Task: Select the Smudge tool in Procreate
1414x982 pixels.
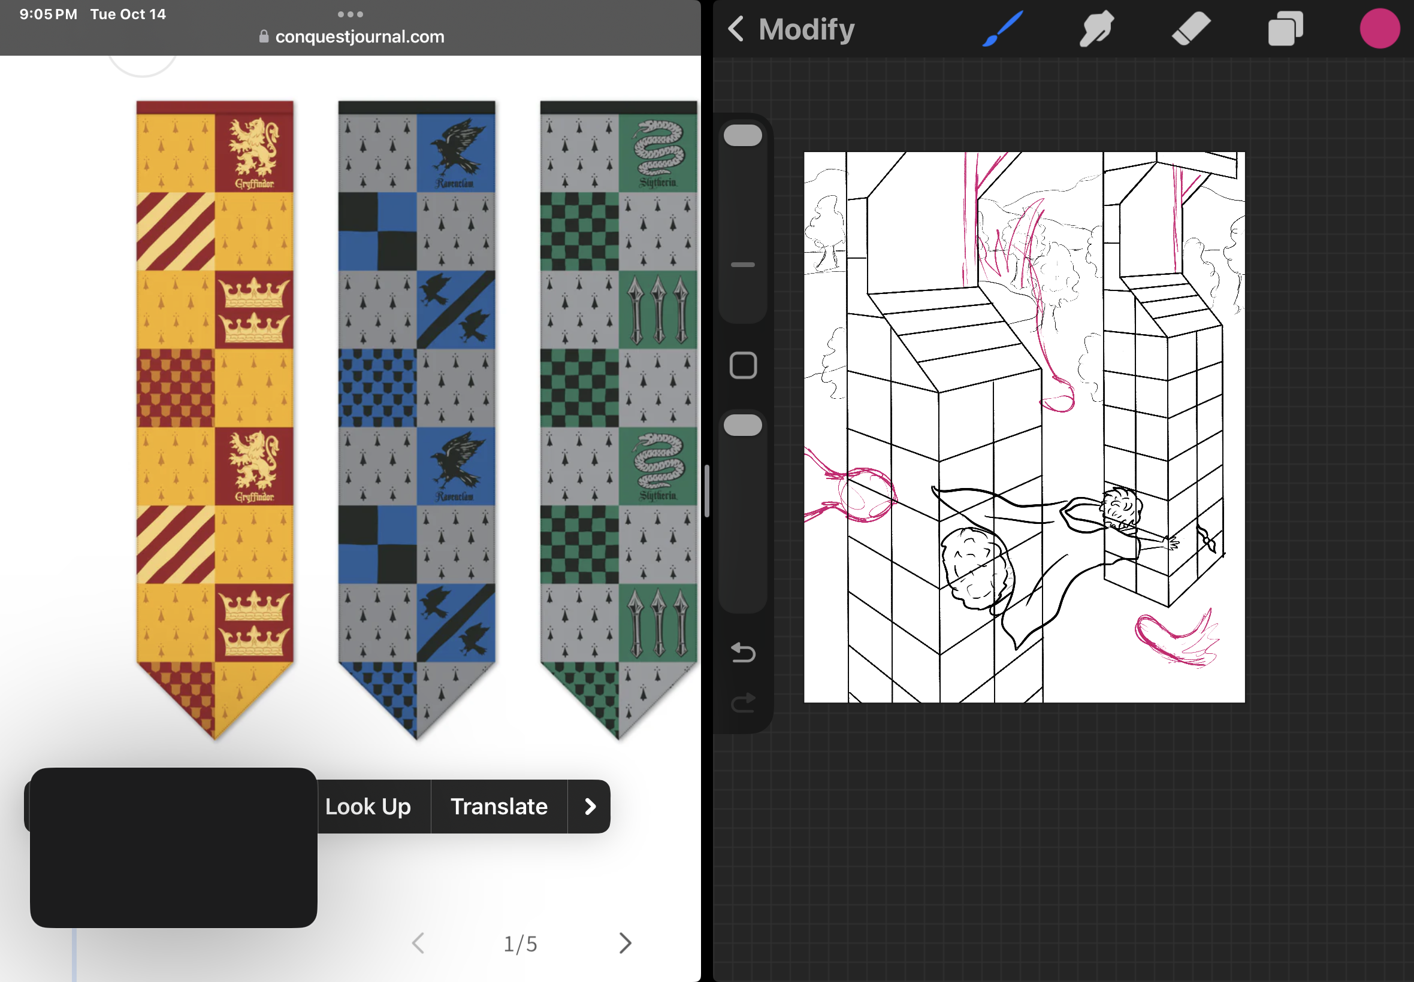Action: 1096,29
